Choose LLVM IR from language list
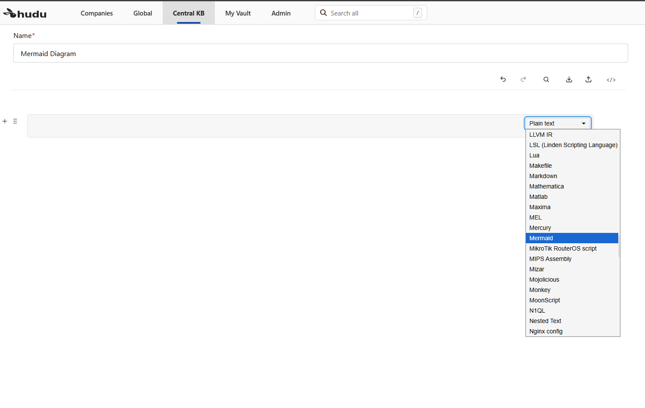Viewport: 645px width, 408px height. point(572,135)
